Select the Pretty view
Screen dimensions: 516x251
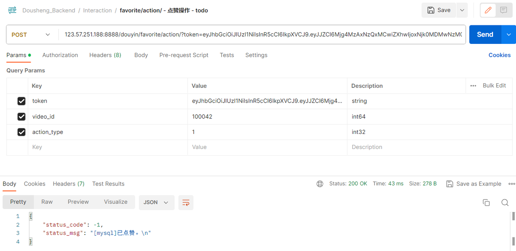click(x=18, y=202)
